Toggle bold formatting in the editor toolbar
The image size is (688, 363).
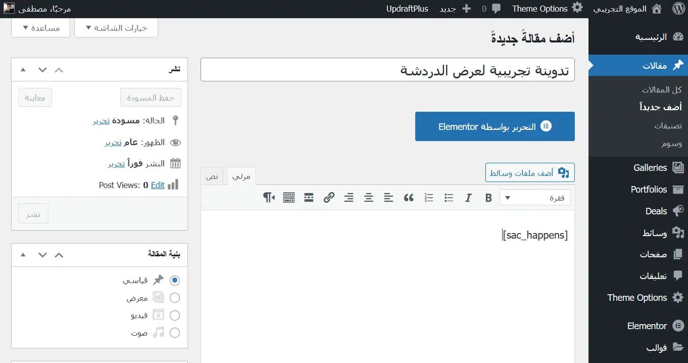488,198
